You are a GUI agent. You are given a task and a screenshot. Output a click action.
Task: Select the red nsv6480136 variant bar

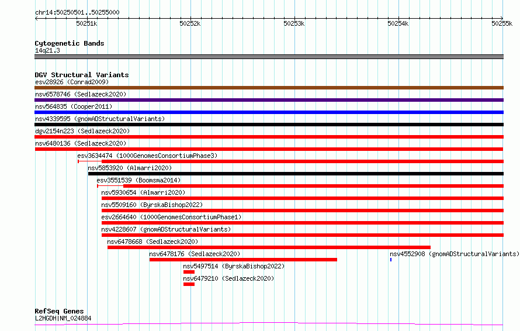269,149
